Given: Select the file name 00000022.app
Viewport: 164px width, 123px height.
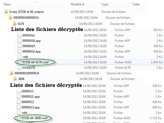Looking at the screenshot, I should click(30, 107).
